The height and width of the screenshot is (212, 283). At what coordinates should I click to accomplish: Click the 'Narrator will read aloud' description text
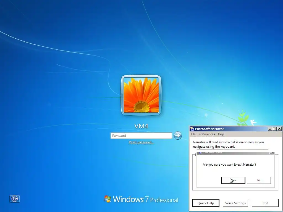(x=228, y=144)
